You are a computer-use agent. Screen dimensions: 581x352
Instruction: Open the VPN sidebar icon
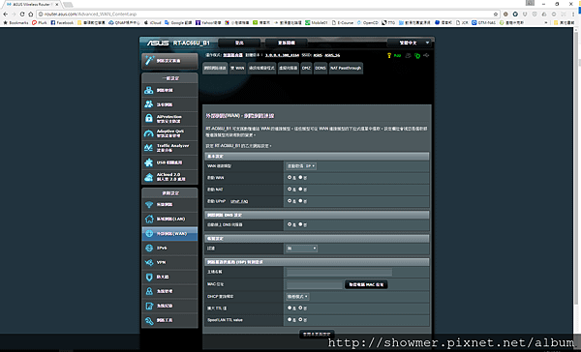pos(149,262)
